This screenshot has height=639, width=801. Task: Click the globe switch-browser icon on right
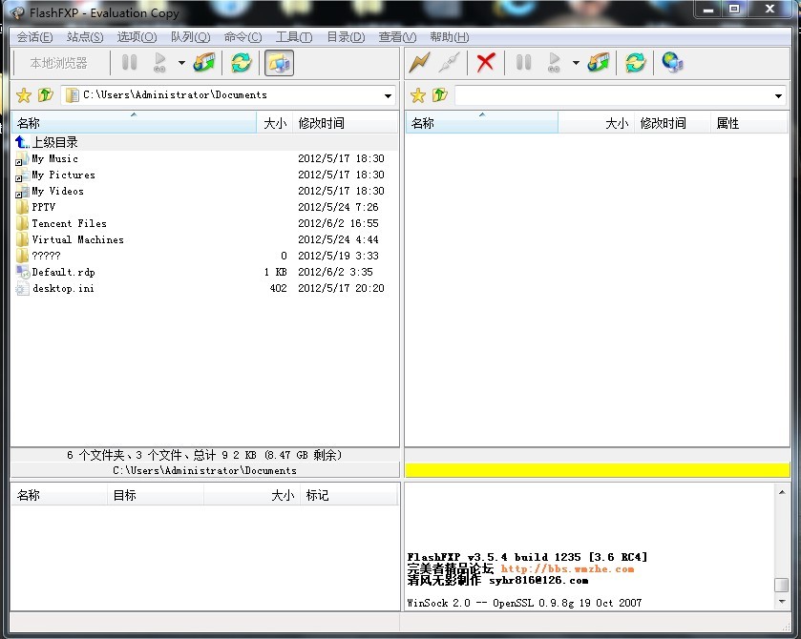pos(672,63)
